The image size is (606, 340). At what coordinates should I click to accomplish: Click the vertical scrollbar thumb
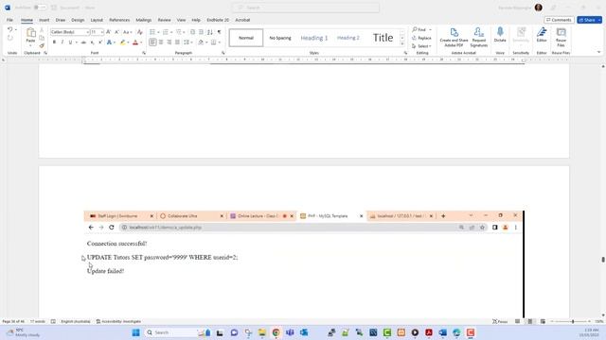click(x=603, y=260)
